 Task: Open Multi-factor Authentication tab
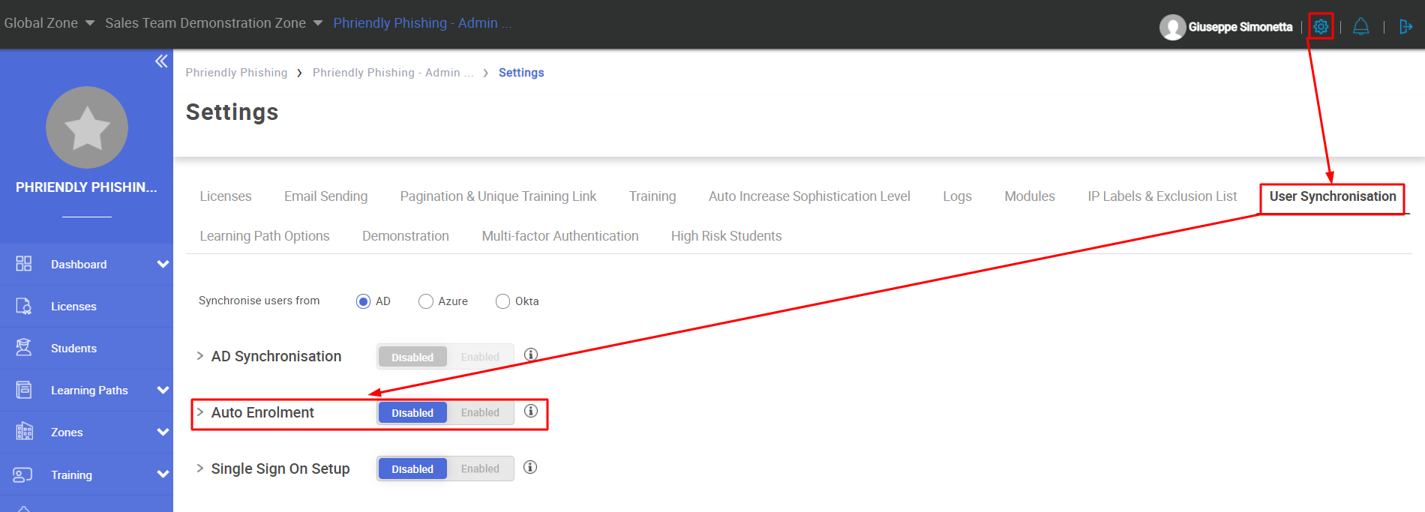click(x=560, y=236)
